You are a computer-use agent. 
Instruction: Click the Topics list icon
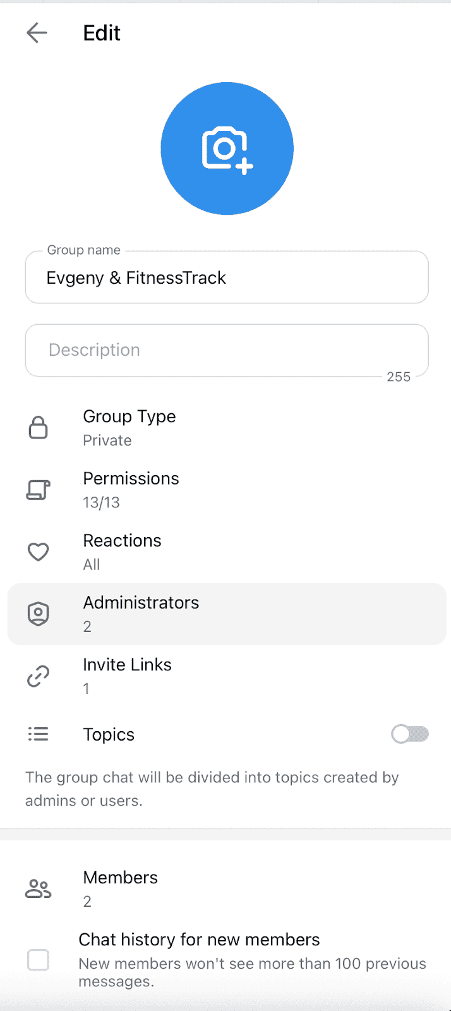39,734
